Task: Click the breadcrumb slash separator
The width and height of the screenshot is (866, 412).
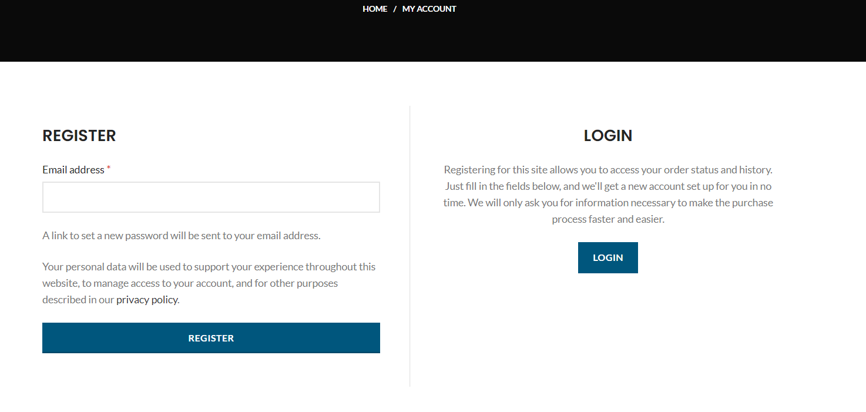Action: pyautogui.click(x=395, y=9)
